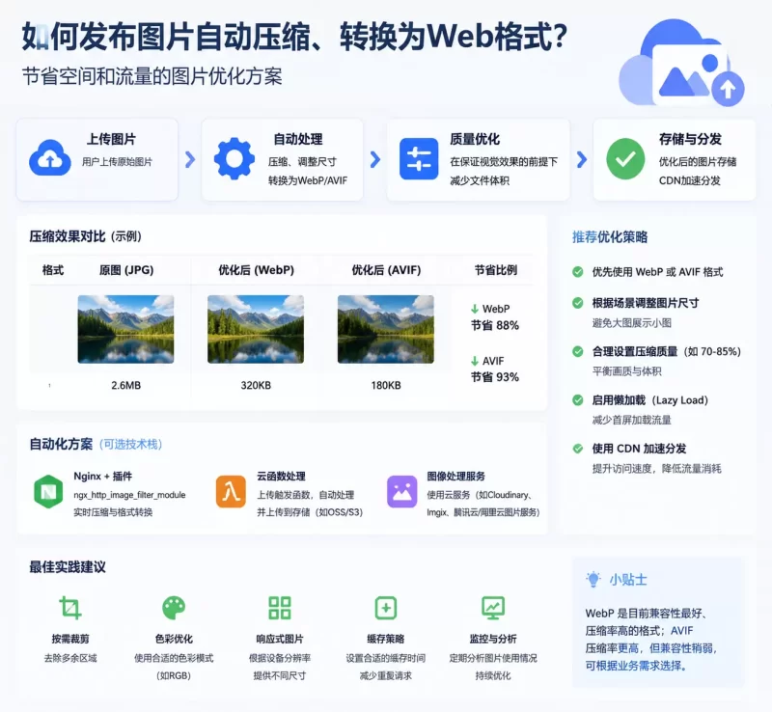Viewport: 772px width, 712px height.
Task: Click the 优化后 (AVIF) column header
Action: 386,270
